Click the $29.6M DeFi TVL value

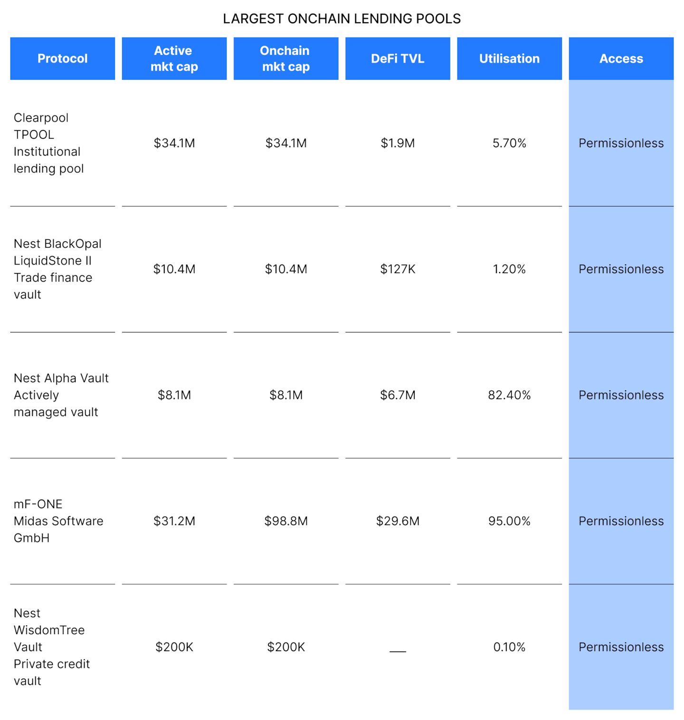pos(398,521)
